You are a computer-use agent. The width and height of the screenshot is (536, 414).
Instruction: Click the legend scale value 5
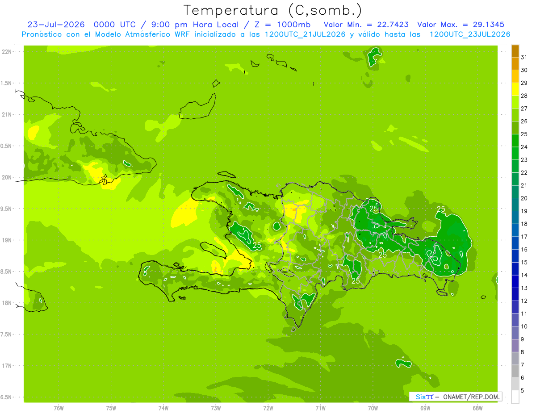point(523,391)
